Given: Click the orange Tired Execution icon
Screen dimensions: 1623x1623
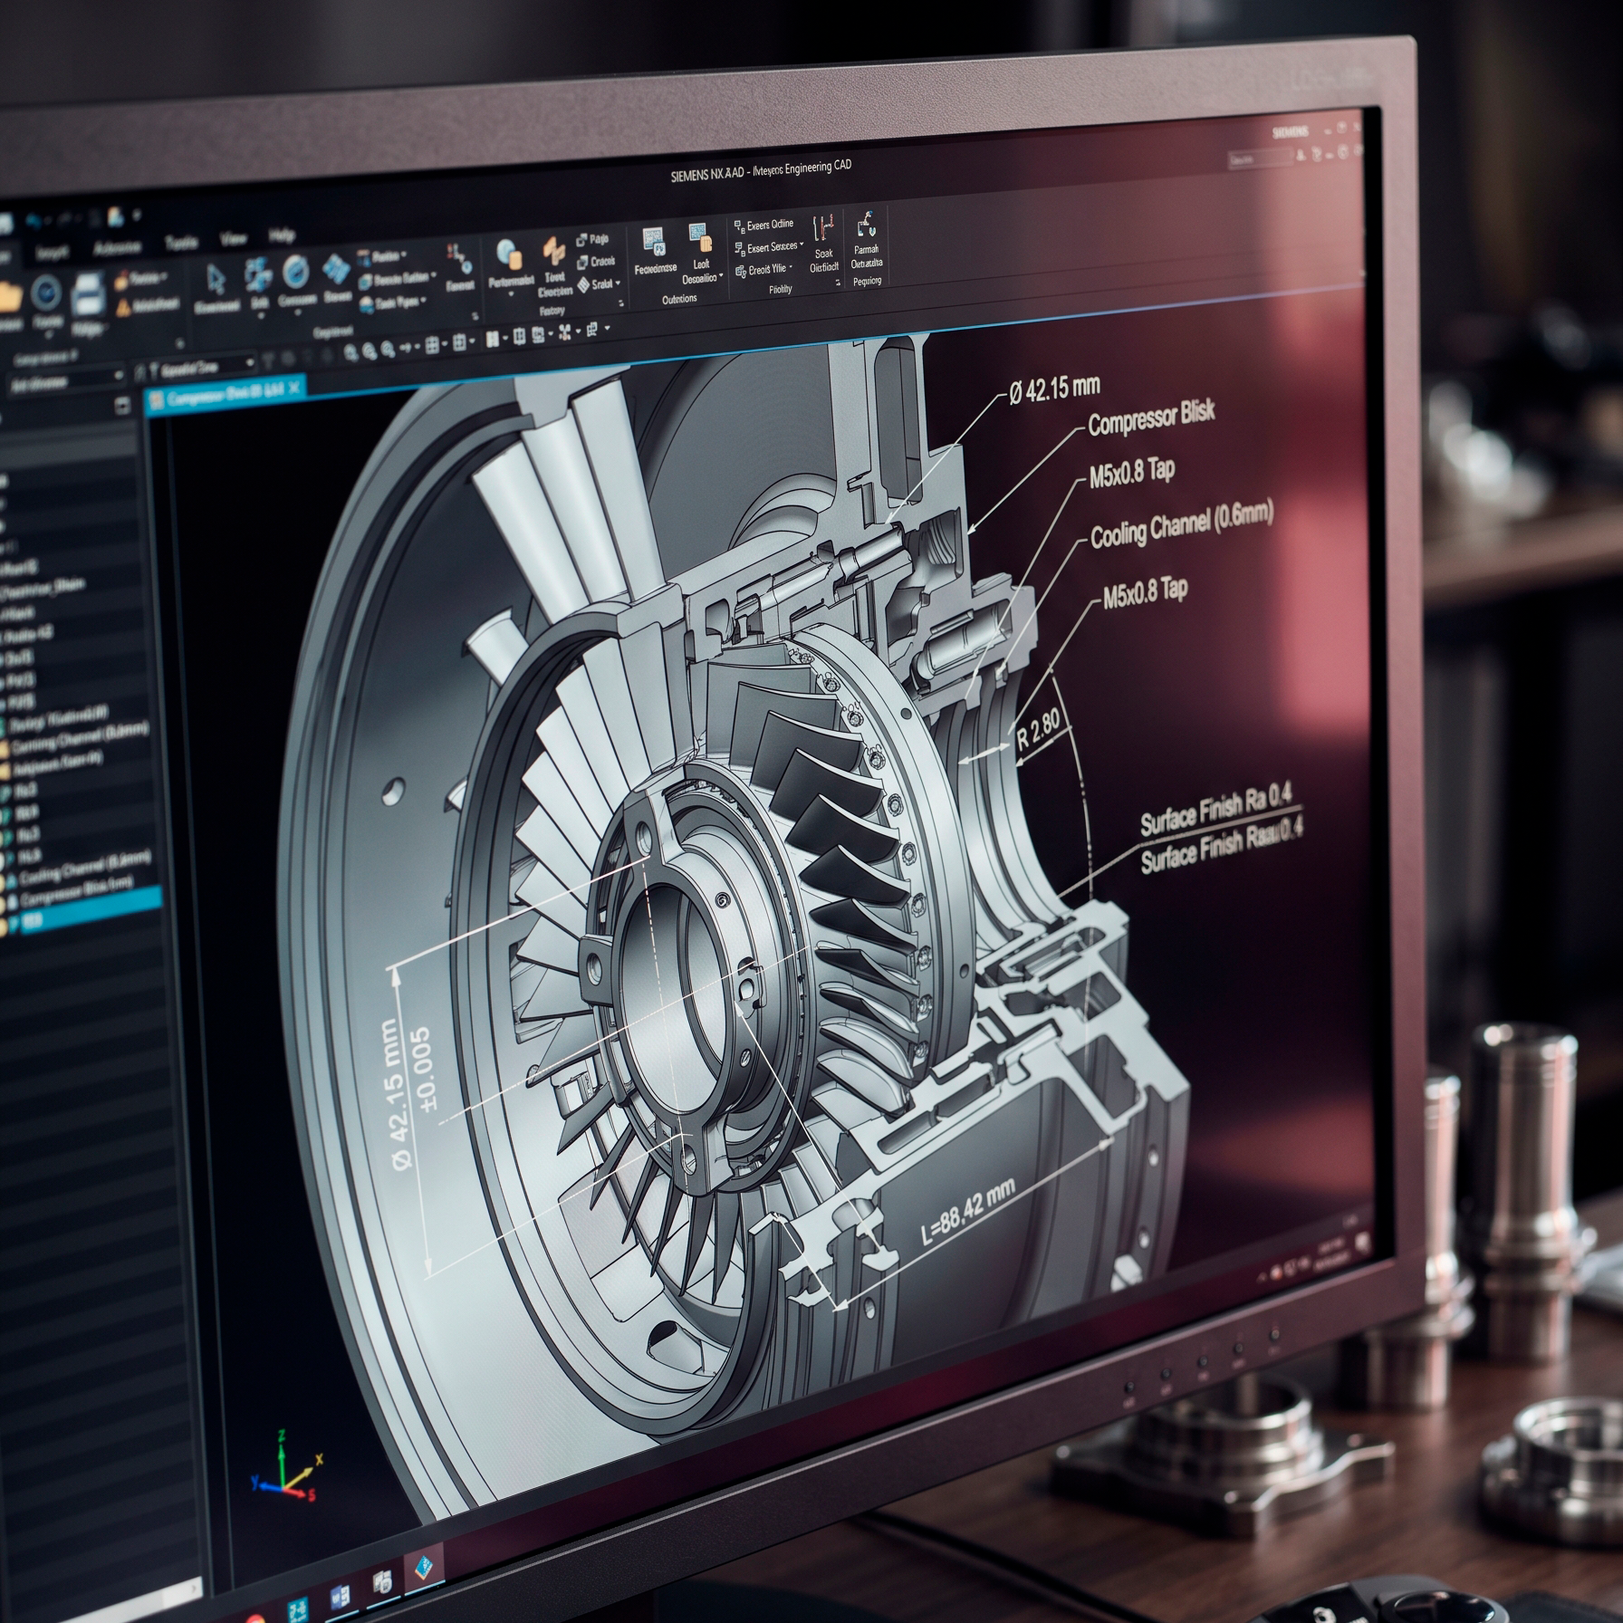Looking at the screenshot, I should (x=553, y=251).
